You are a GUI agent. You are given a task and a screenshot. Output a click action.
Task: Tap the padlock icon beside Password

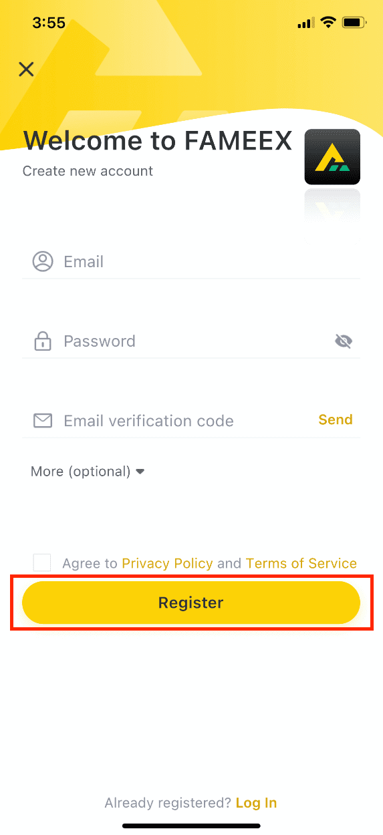43,341
